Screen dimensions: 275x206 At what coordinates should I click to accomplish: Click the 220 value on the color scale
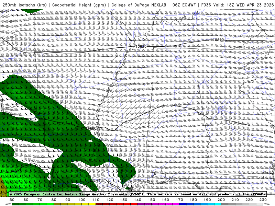click(x=249, y=200)
